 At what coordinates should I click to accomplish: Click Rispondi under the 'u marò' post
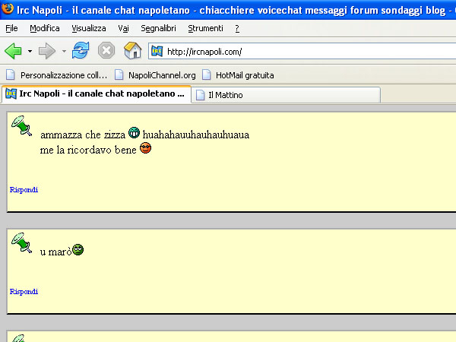(x=24, y=291)
